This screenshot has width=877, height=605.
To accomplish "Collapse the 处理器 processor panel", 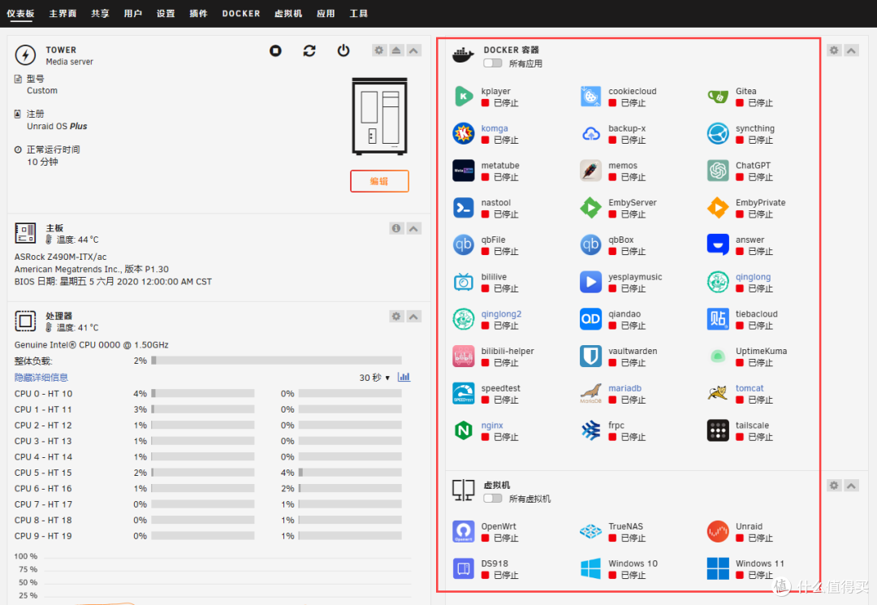I will click(413, 317).
